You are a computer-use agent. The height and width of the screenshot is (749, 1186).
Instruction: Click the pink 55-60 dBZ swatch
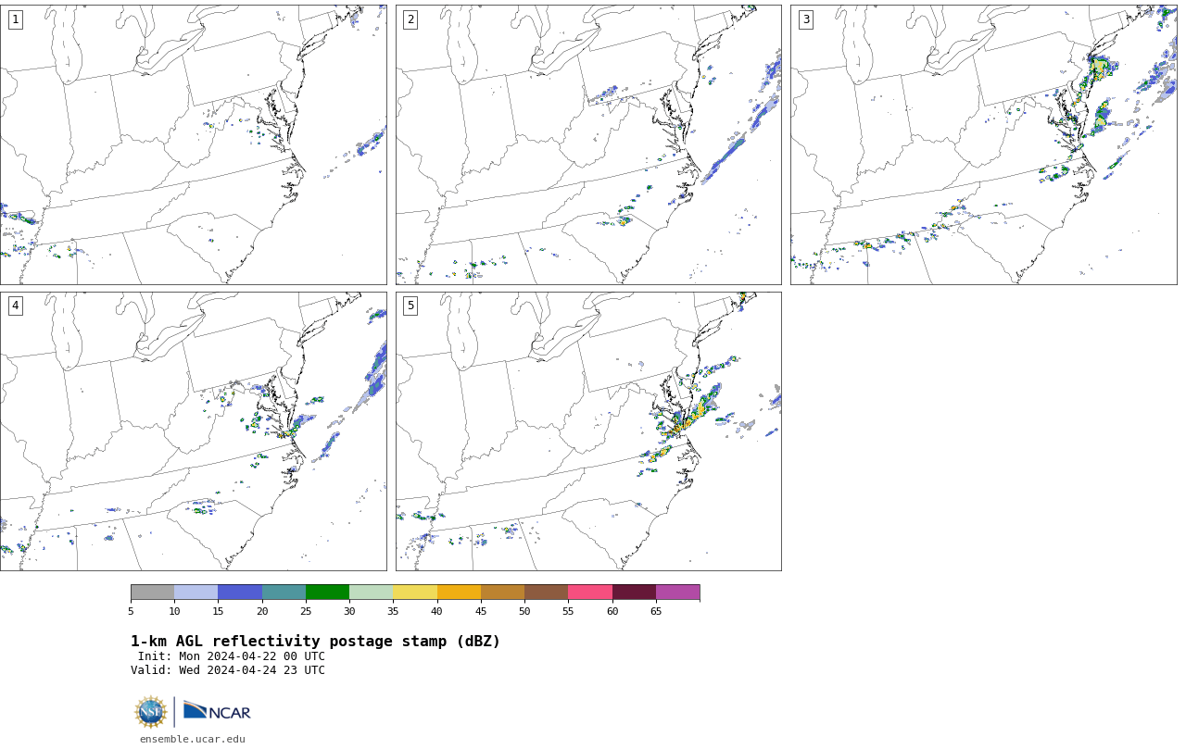coord(590,593)
